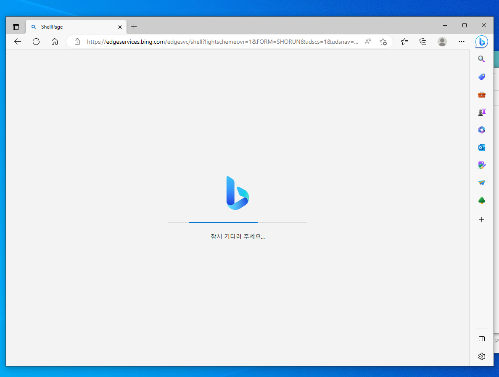This screenshot has height=377, width=499.
Task: Open sidebar Microsoft 365
Action: pos(481,130)
